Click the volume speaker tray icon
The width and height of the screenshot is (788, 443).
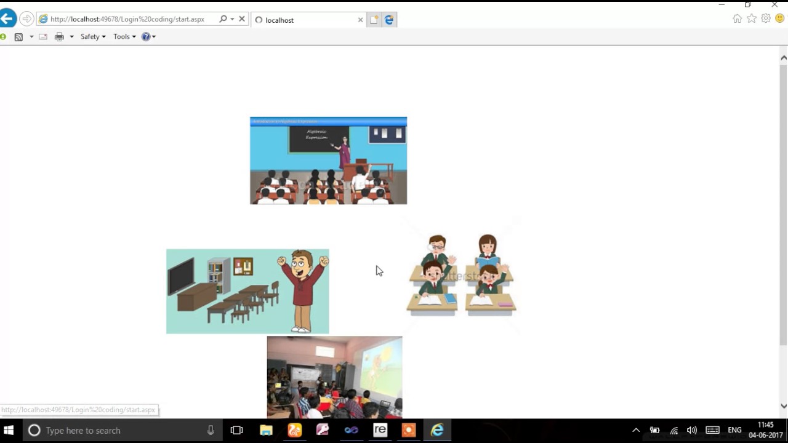click(692, 431)
